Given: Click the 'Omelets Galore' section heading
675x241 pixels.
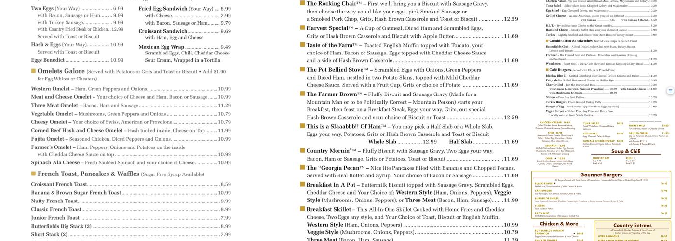Looking at the screenshot, I should 61,71.
